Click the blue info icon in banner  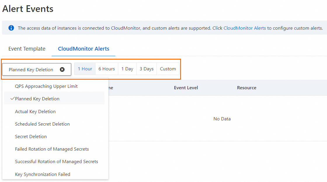11,28
